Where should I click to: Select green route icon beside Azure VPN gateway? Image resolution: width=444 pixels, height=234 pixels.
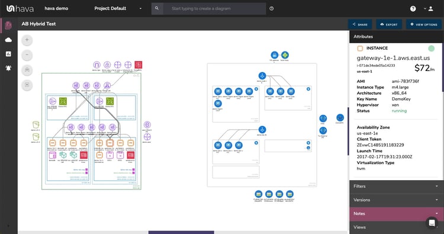(285, 55)
